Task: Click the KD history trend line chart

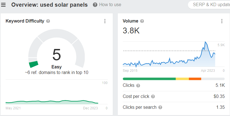Action: [x=52, y=101]
